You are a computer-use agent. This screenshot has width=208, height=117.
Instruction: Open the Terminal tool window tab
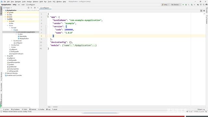(32, 110)
